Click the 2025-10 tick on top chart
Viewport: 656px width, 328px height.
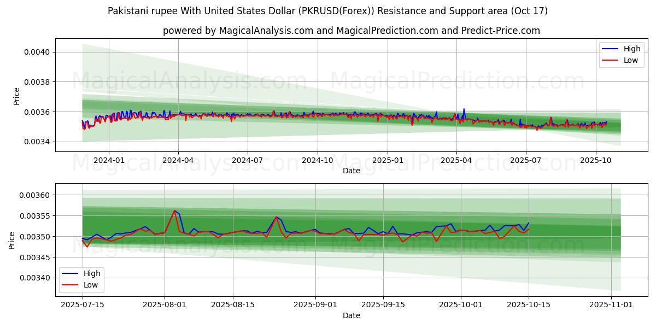pos(595,160)
